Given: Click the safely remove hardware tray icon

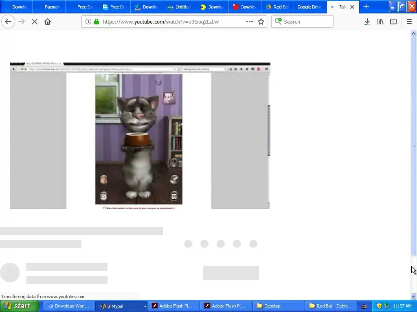Looking at the screenshot, I should pyautogui.click(x=387, y=306).
